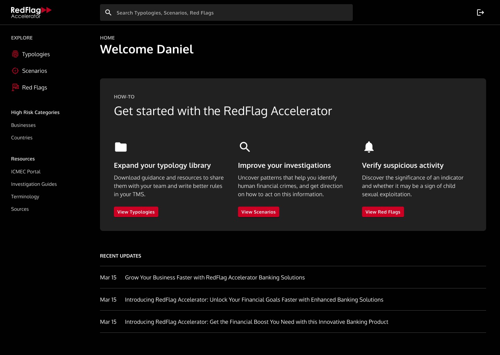This screenshot has width=500, height=355.
Task: Open the Grow Your Business Faster update
Action: point(215,277)
